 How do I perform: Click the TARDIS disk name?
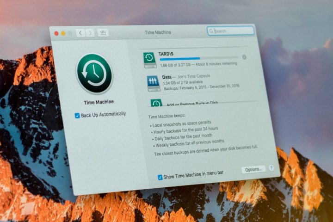[166, 54]
